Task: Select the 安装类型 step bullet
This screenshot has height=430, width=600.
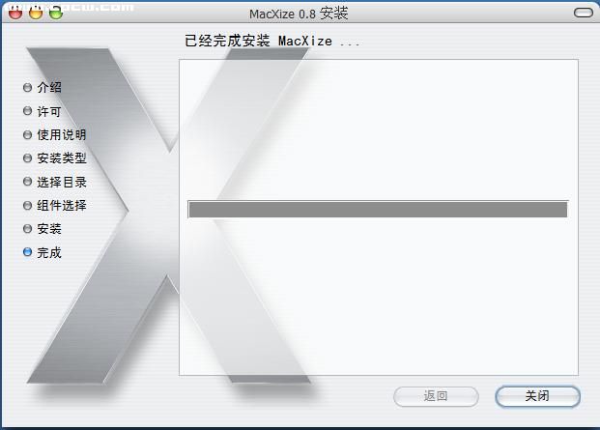Action: [x=27, y=158]
